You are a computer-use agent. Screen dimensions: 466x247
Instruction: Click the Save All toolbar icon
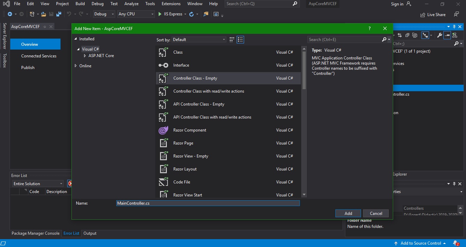click(59, 14)
